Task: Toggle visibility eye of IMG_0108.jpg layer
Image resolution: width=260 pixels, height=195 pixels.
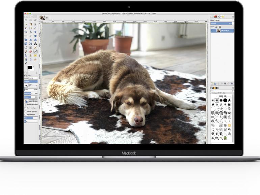Action: coord(212,31)
